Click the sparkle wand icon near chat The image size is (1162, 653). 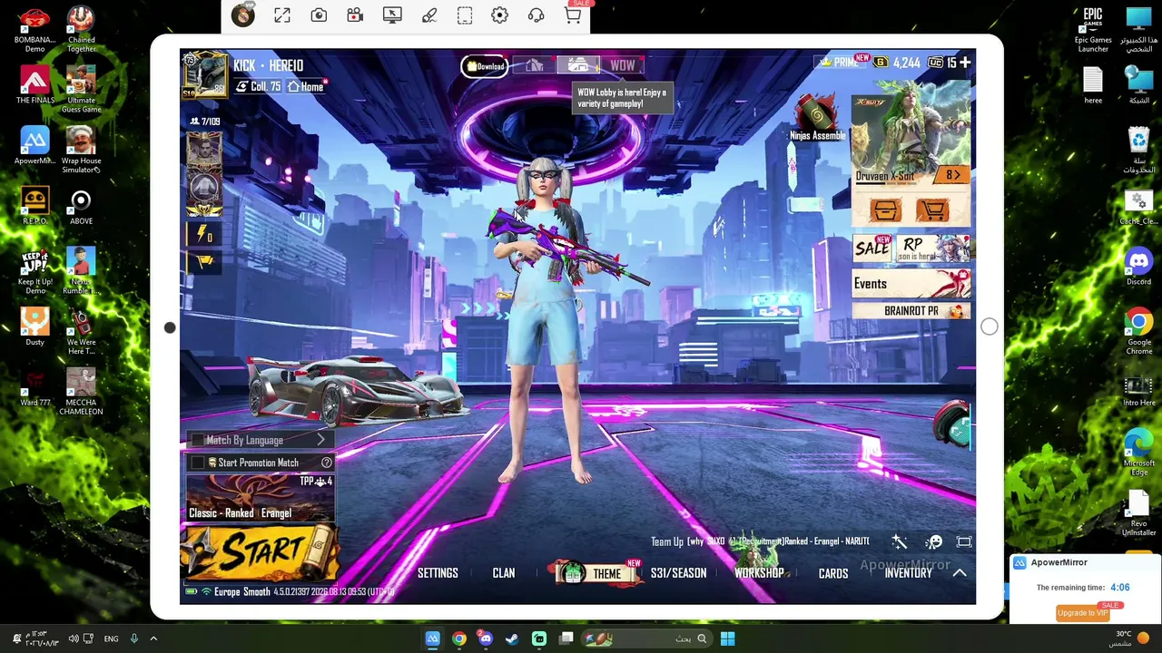pos(900,542)
